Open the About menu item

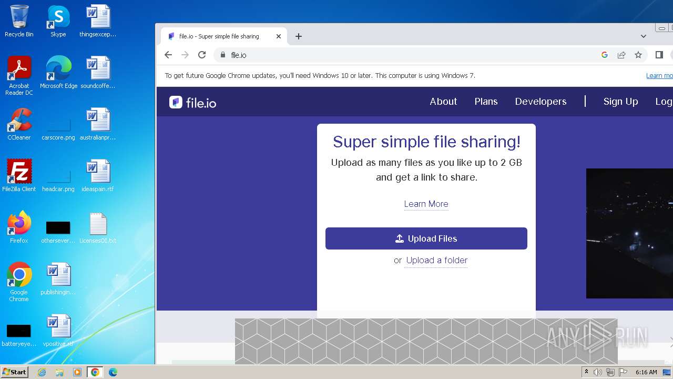point(443,102)
